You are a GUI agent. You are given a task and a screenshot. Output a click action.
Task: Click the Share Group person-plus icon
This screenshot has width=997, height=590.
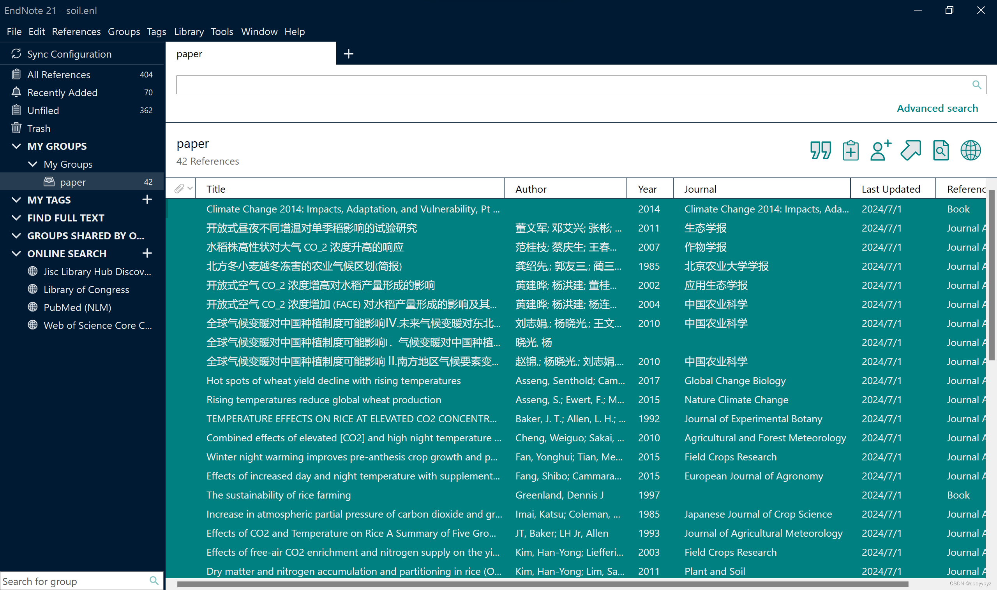click(x=881, y=150)
